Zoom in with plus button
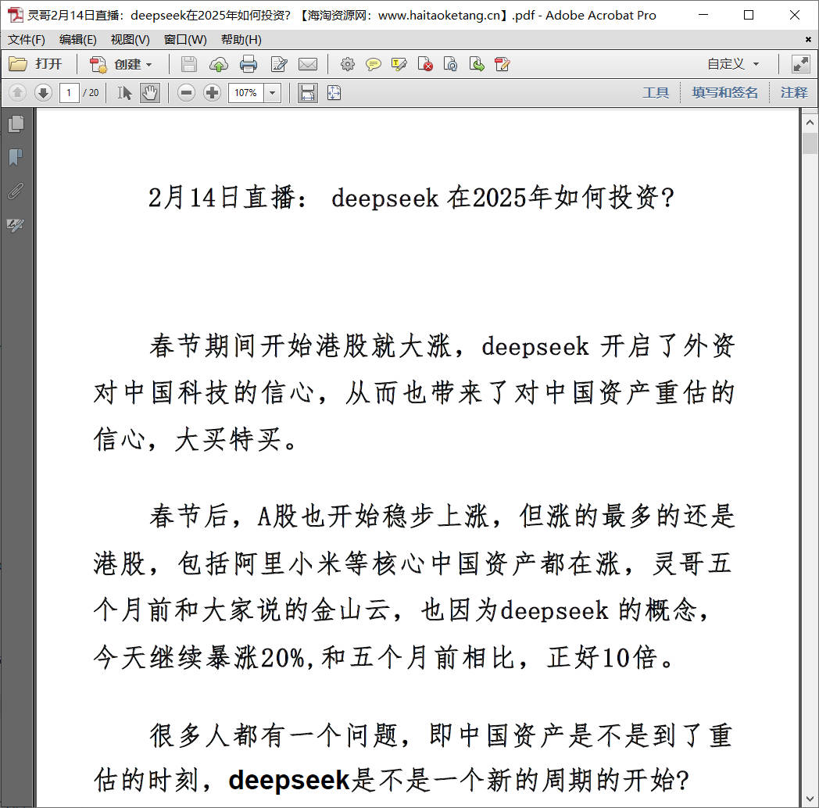 click(212, 93)
